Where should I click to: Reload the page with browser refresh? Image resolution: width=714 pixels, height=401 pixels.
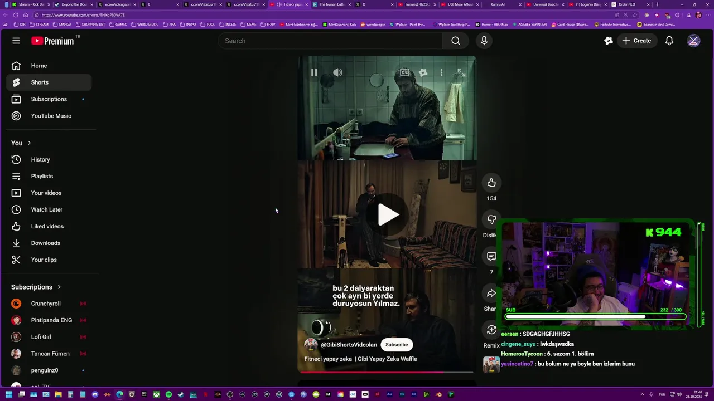[x=15, y=15]
